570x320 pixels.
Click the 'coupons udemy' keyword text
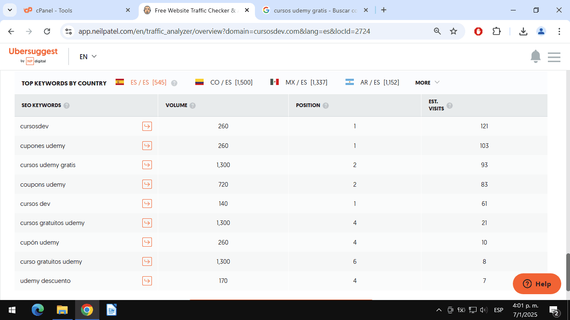(43, 185)
